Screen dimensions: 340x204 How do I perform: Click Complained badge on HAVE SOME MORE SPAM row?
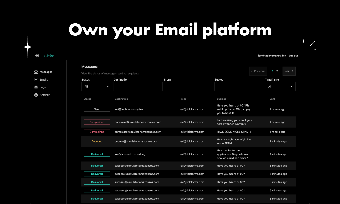tap(97, 132)
